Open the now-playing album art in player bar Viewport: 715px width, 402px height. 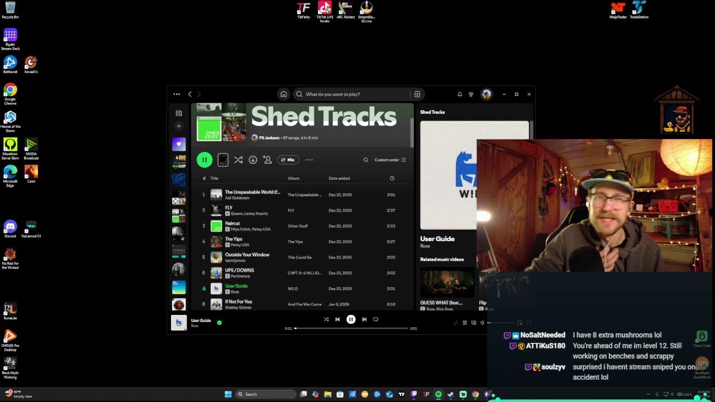pos(179,323)
